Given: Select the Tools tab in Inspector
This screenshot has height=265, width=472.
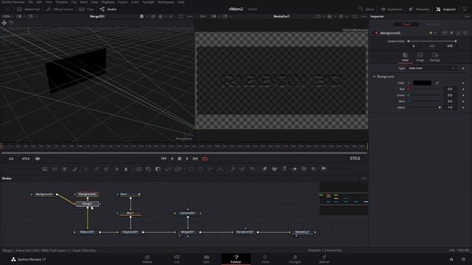Looking at the screenshot, I should pyautogui.click(x=406, y=24).
